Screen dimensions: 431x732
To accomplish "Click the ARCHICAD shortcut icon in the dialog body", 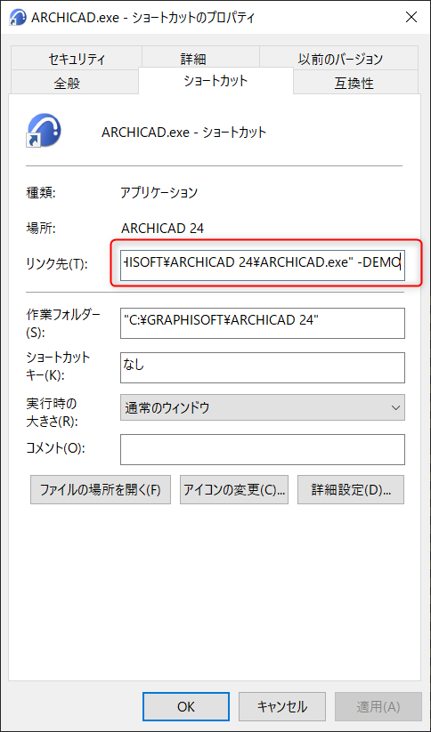I will tap(44, 131).
